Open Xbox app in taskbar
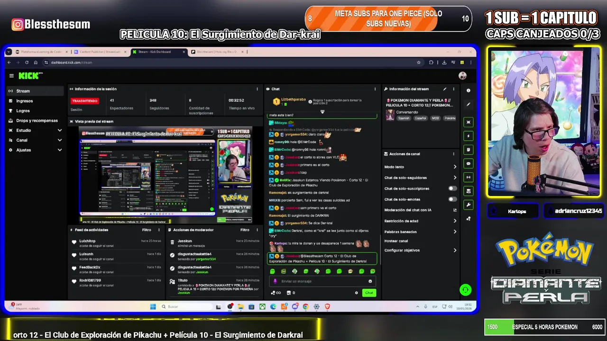 pos(262,306)
